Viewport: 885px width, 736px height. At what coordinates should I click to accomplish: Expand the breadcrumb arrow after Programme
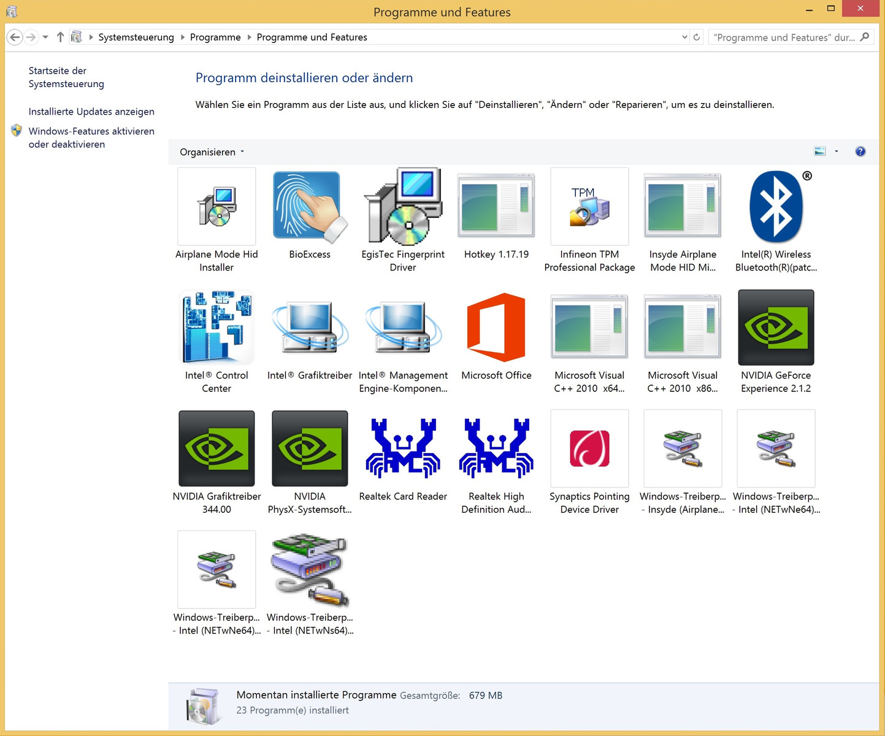(249, 37)
